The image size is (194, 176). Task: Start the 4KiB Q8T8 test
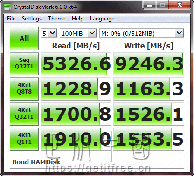pos(24,89)
